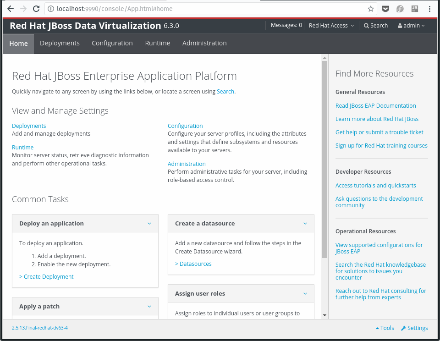Click the circular extension icon beside Pocket
Screen dimensions: 440x341
pyautogui.click(x=400, y=9)
